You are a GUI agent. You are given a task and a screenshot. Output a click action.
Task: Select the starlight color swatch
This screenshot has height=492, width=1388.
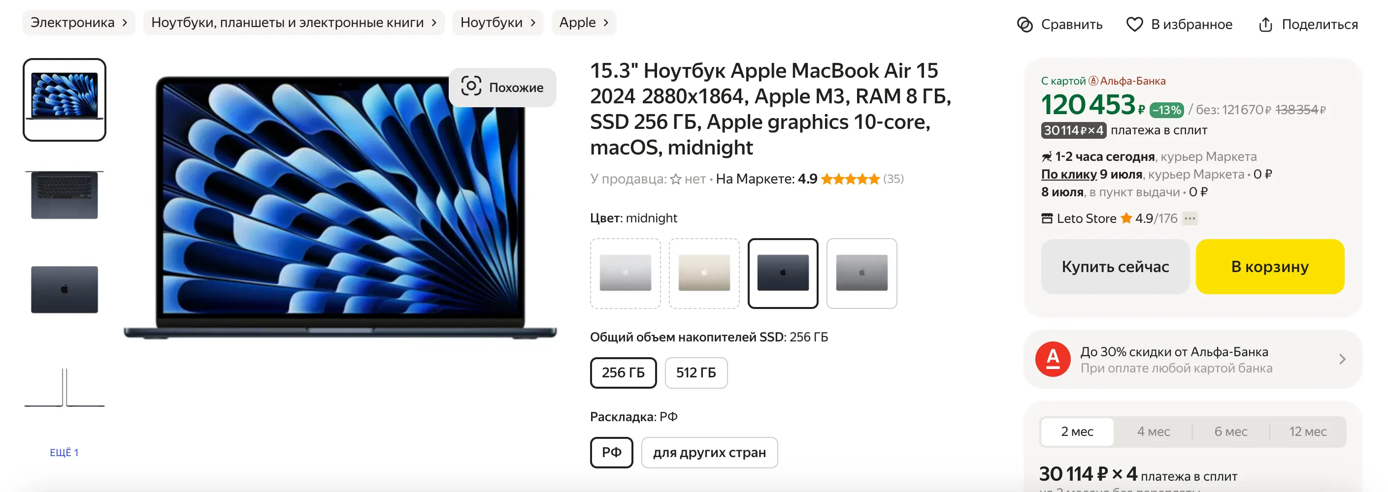click(x=704, y=273)
